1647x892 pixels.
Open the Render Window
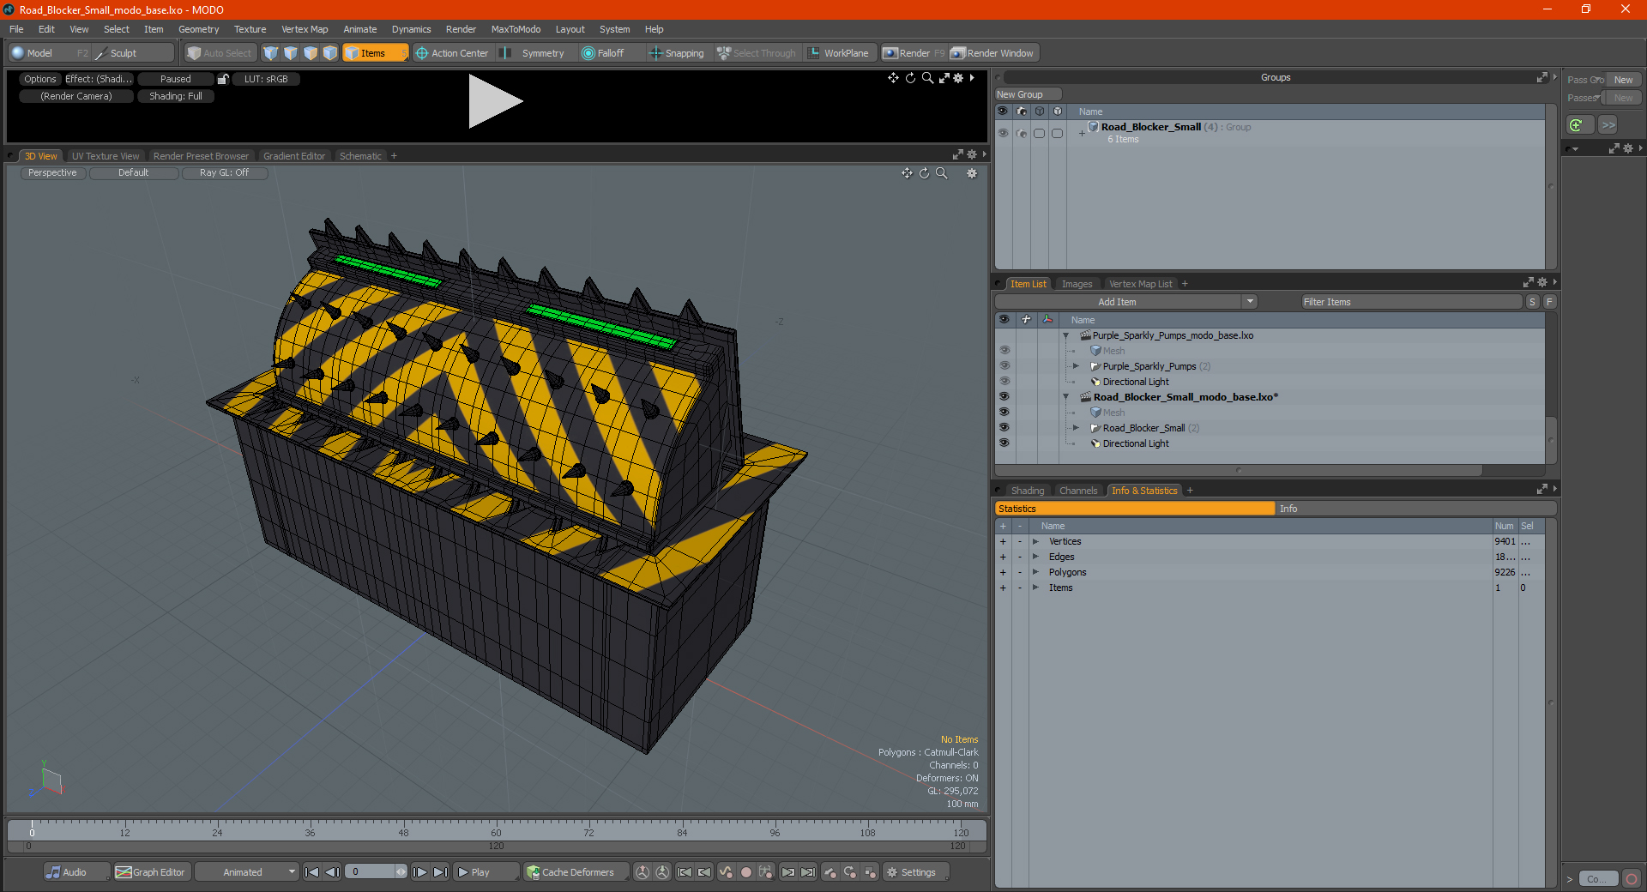pos(993,53)
